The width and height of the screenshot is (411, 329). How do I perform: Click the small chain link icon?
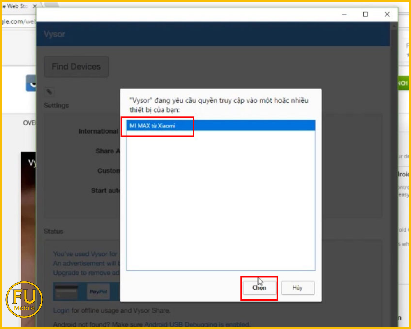coord(49,92)
